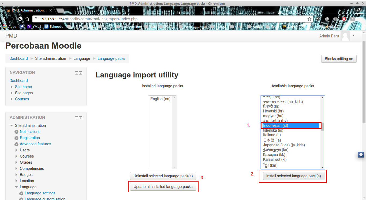Open the other bookmarks folder

tap(237, 26)
